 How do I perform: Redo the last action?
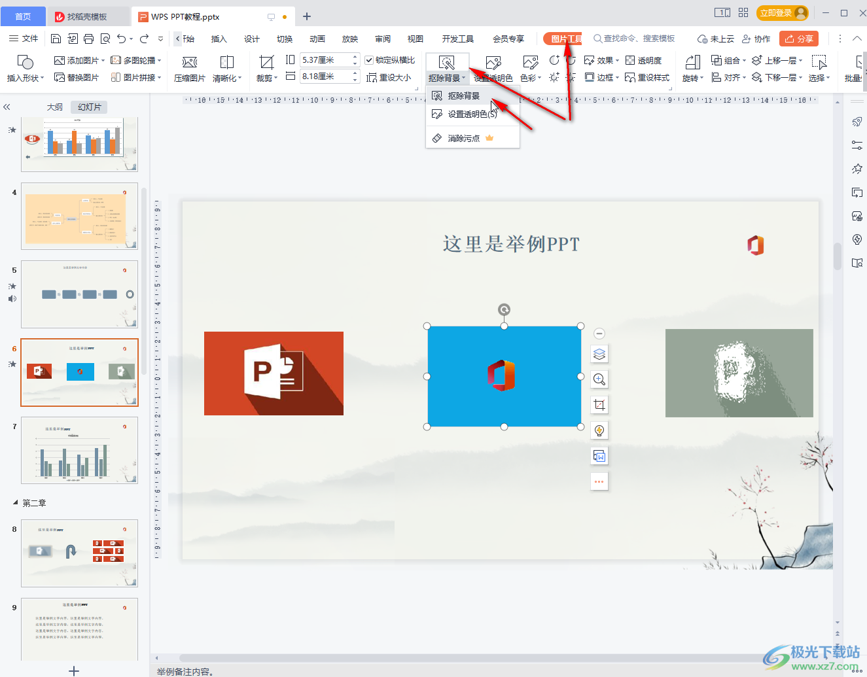point(145,39)
